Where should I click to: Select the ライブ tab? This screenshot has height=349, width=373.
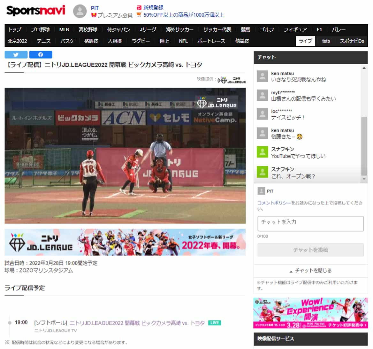[x=305, y=41]
